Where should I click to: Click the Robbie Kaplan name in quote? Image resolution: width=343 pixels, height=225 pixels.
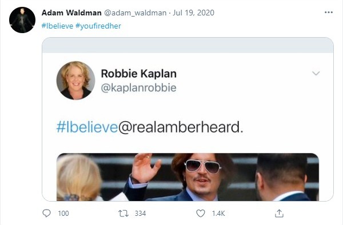(139, 74)
